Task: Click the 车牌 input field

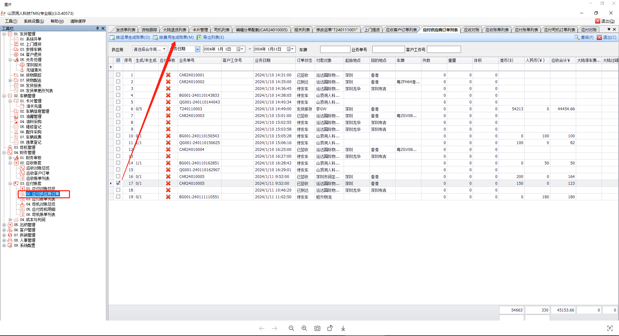Action: [335, 49]
